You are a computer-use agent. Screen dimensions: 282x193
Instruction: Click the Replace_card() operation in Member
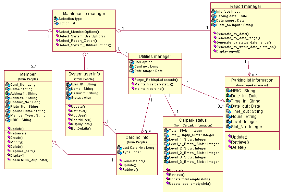(23, 151)
